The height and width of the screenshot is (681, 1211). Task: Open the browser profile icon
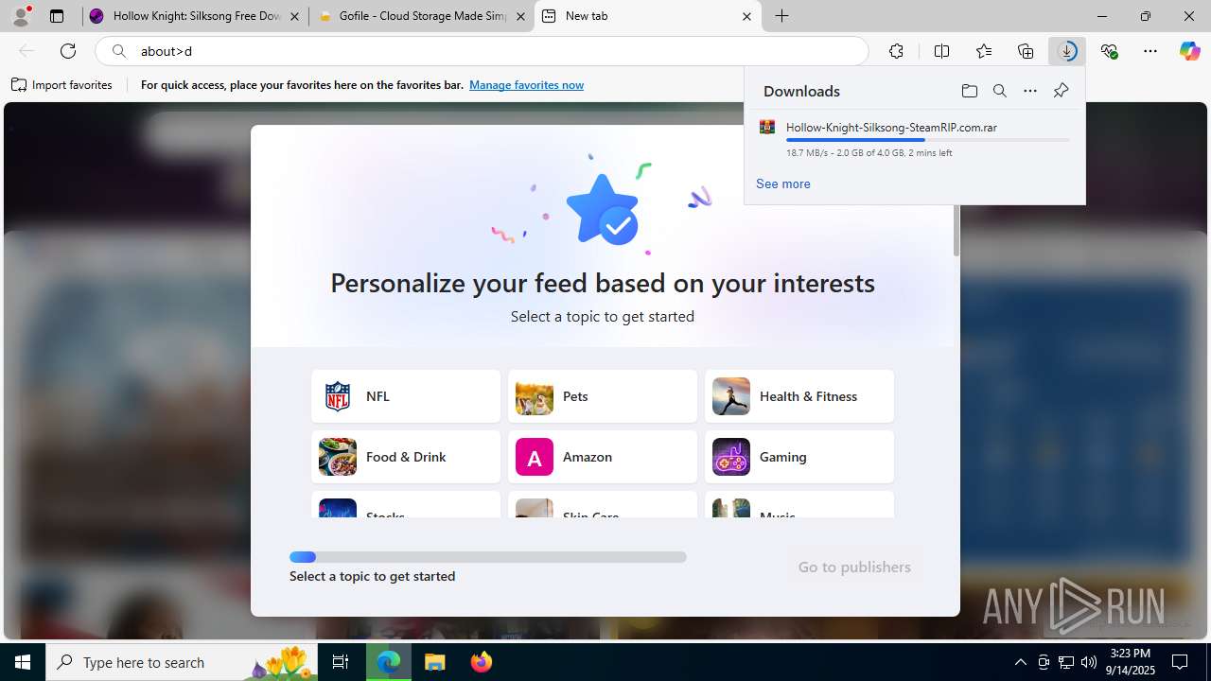click(21, 16)
